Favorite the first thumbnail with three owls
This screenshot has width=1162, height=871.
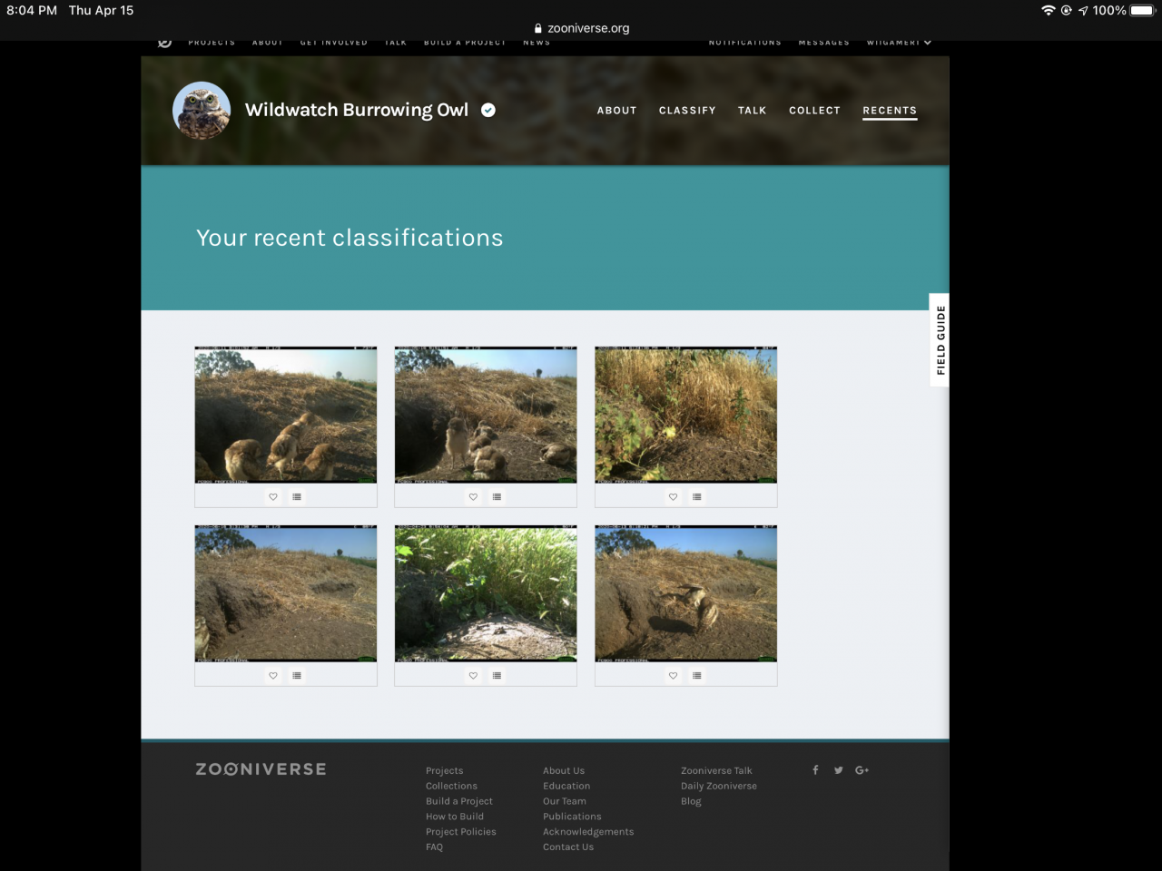click(x=273, y=496)
